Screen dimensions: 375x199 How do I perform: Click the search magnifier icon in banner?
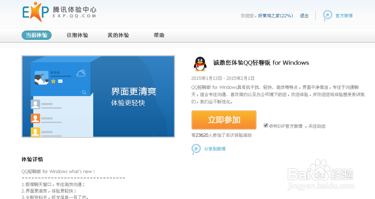[84, 92]
